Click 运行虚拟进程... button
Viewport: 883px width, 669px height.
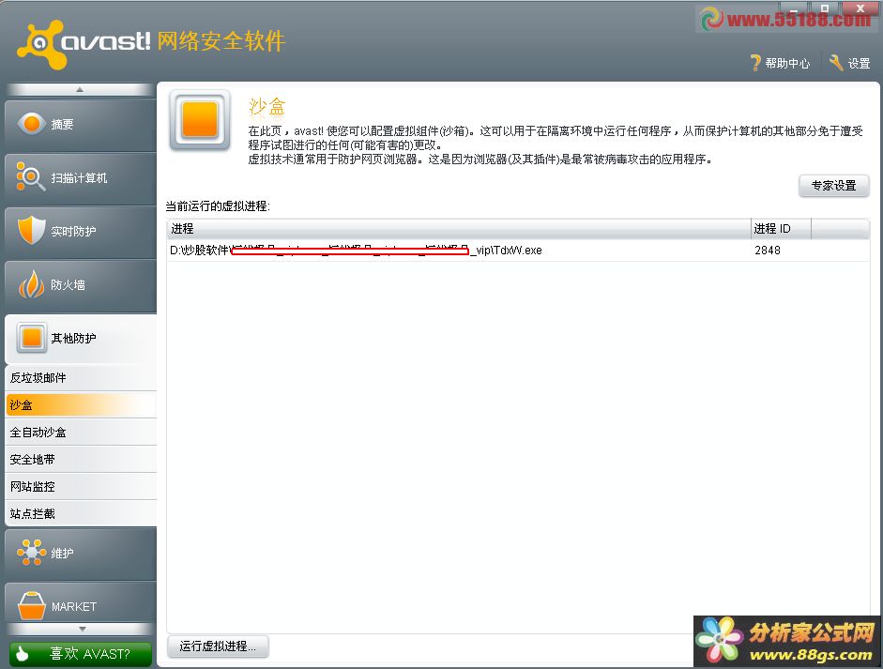pos(218,646)
